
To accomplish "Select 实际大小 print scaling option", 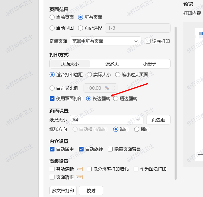I will 90,75.
